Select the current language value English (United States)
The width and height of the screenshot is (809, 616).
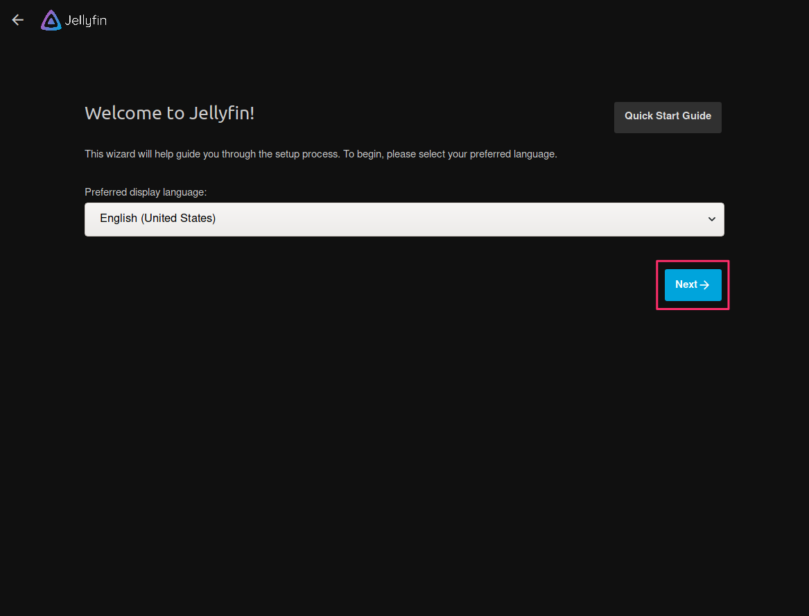[157, 219]
